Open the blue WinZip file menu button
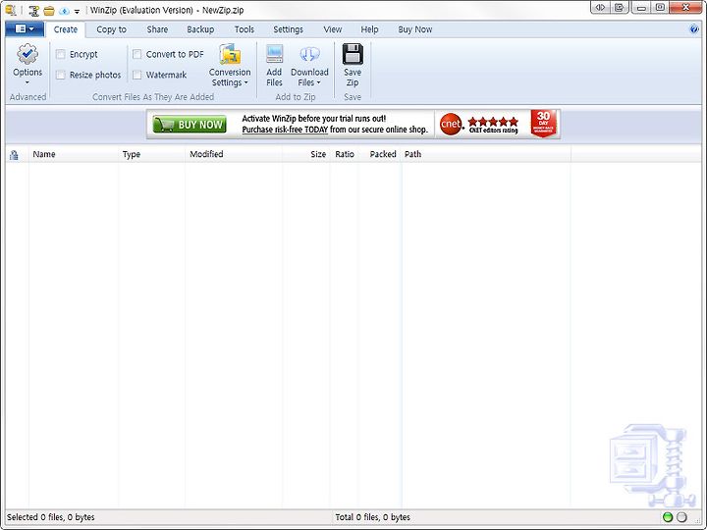This screenshot has width=707, height=530. tap(25, 29)
